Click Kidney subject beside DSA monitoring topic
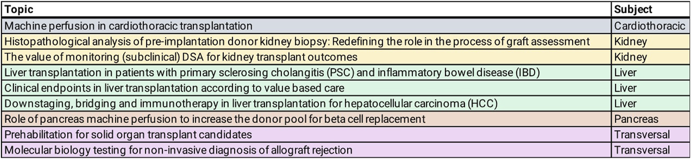 coord(650,57)
